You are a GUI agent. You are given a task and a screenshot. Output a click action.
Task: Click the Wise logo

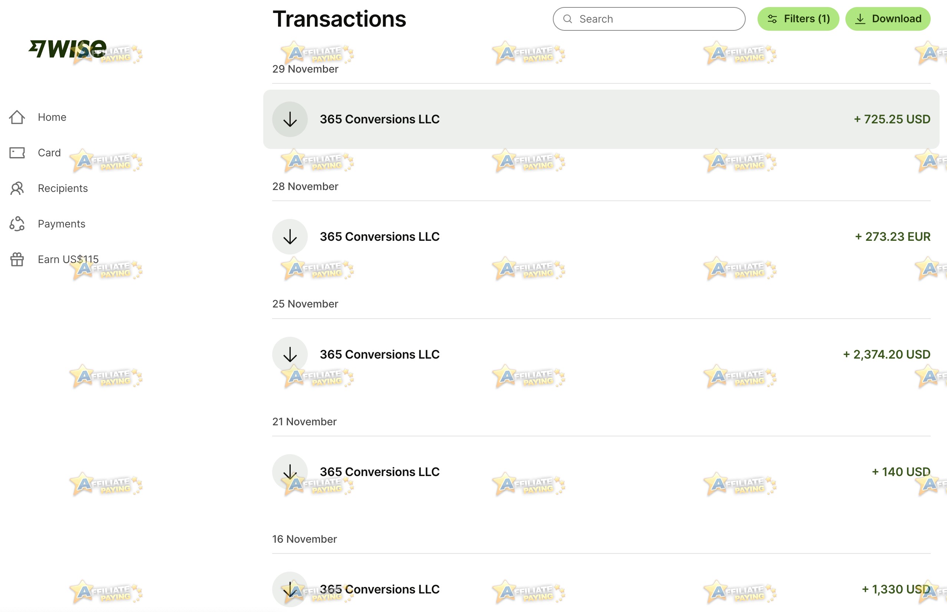pos(67,49)
